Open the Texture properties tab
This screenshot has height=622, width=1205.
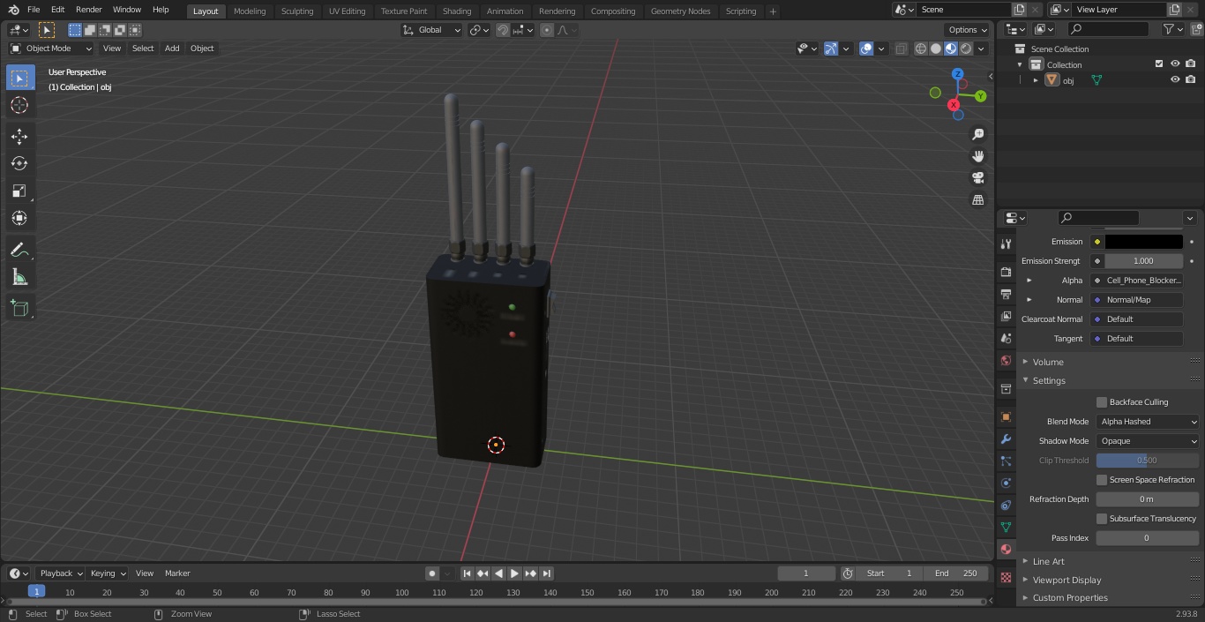tap(1006, 577)
